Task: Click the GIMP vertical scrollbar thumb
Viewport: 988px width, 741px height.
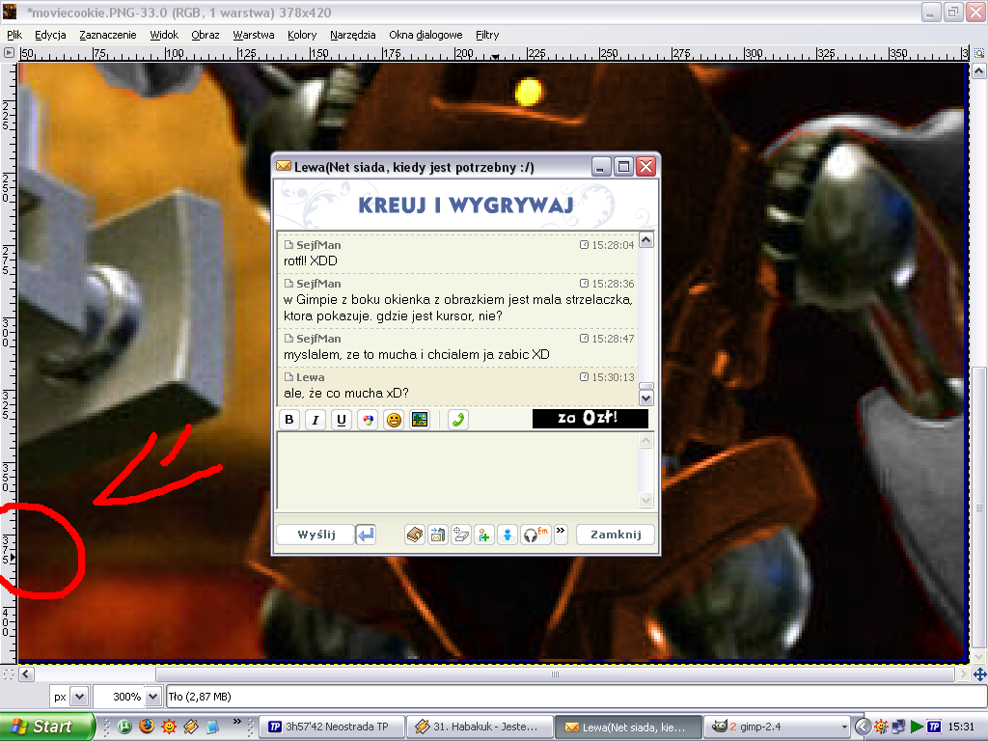Action: point(979,508)
